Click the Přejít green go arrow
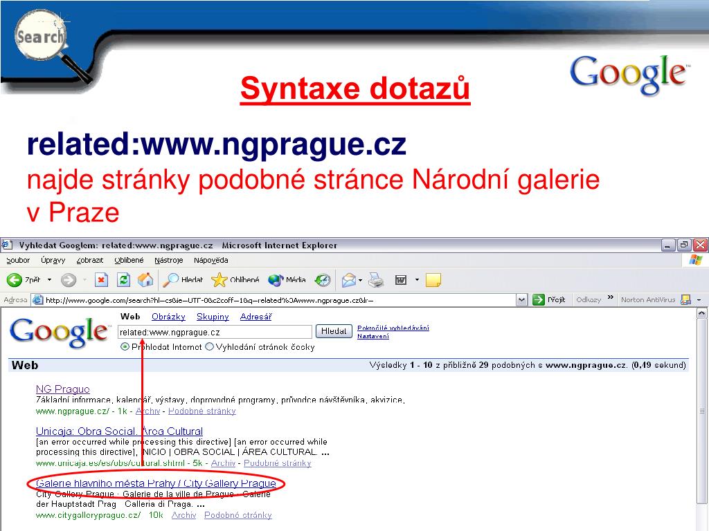709x531 pixels. point(538,299)
